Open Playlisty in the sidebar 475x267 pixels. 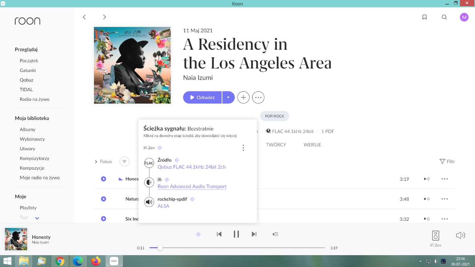pos(28,208)
